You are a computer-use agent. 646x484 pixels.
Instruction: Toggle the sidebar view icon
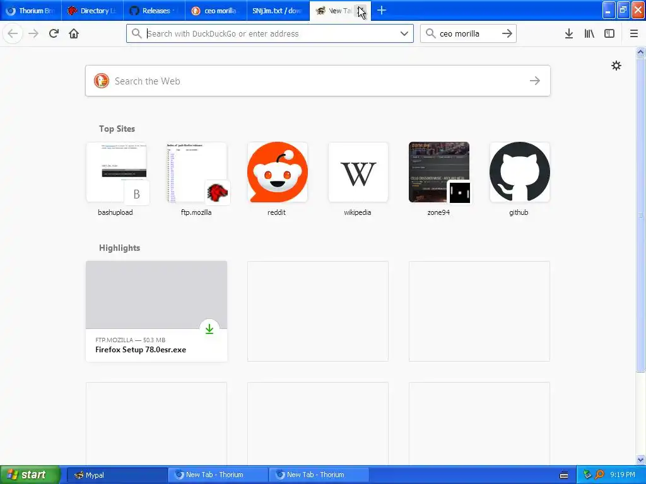point(609,33)
